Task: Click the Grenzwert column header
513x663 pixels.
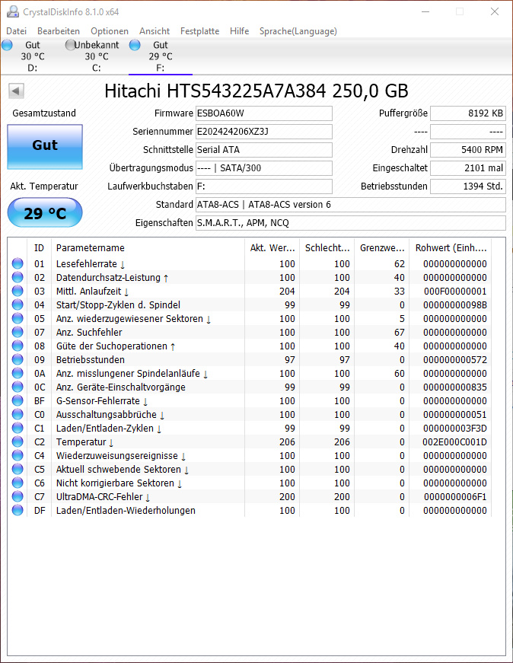Action: point(382,248)
